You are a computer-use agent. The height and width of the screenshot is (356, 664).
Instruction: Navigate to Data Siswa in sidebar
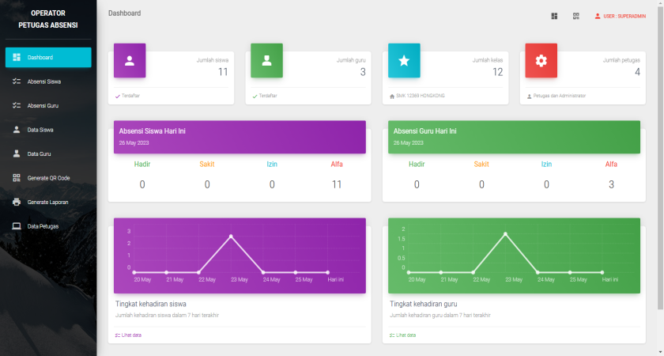click(x=40, y=130)
